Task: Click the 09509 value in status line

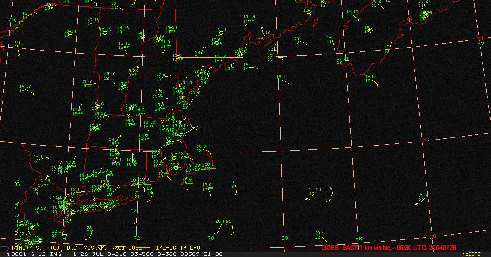Action: pyautogui.click(x=190, y=254)
